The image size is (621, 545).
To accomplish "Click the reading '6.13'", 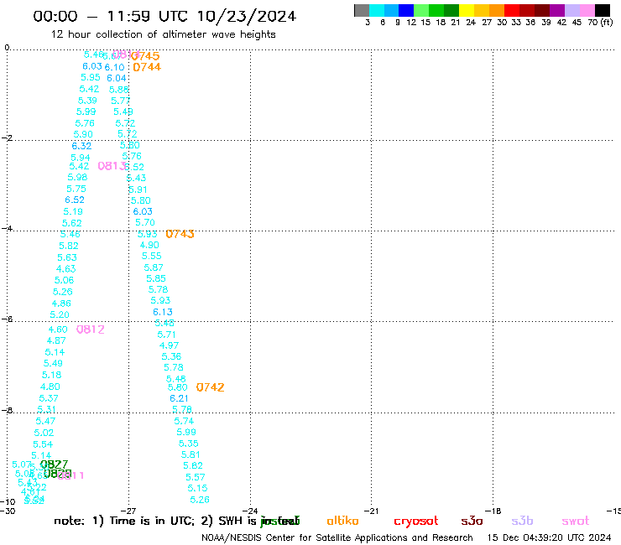I will pos(163,312).
